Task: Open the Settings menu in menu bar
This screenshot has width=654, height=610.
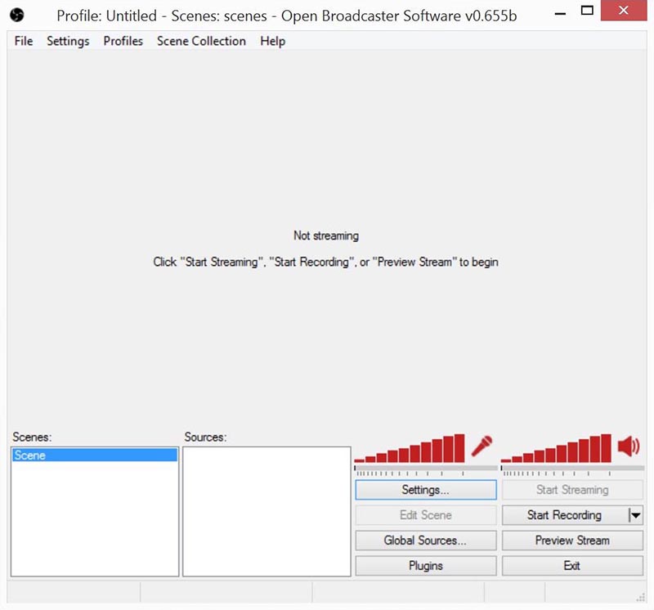Action: pyautogui.click(x=68, y=41)
